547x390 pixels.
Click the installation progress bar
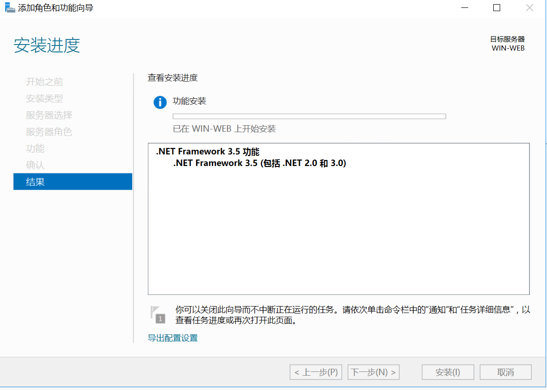[309, 116]
